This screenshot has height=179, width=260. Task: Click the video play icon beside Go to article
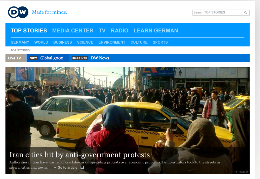[x=82, y=167]
